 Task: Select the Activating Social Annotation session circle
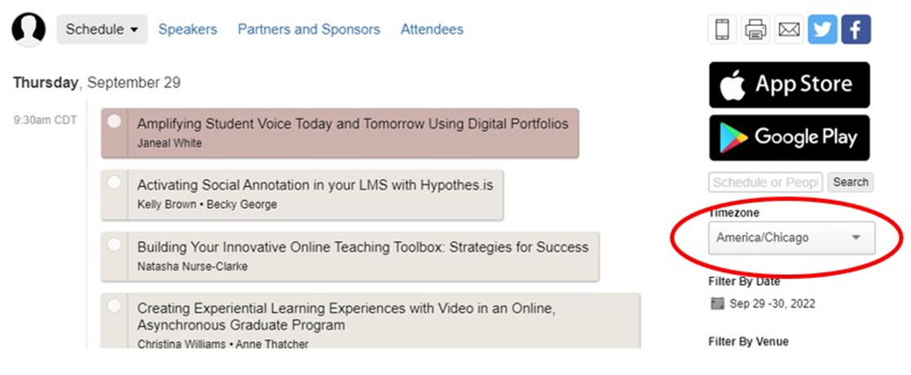point(115,182)
